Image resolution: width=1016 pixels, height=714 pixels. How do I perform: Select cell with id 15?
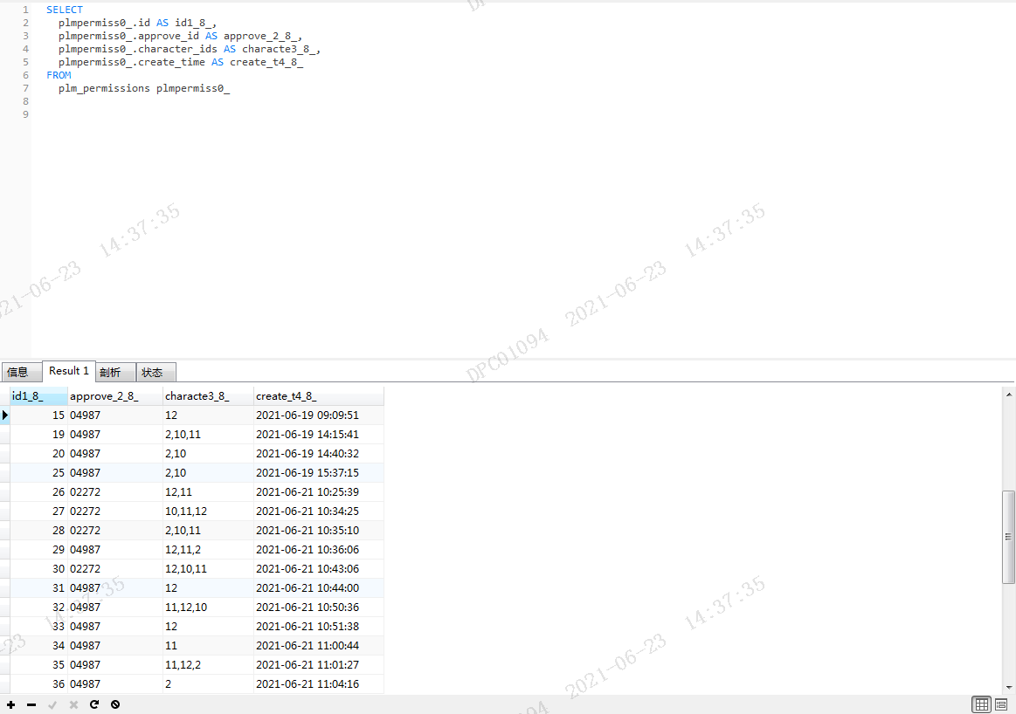coord(38,415)
